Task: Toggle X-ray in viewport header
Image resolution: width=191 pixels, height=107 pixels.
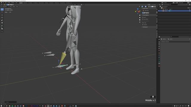Action: [x=149, y=7]
